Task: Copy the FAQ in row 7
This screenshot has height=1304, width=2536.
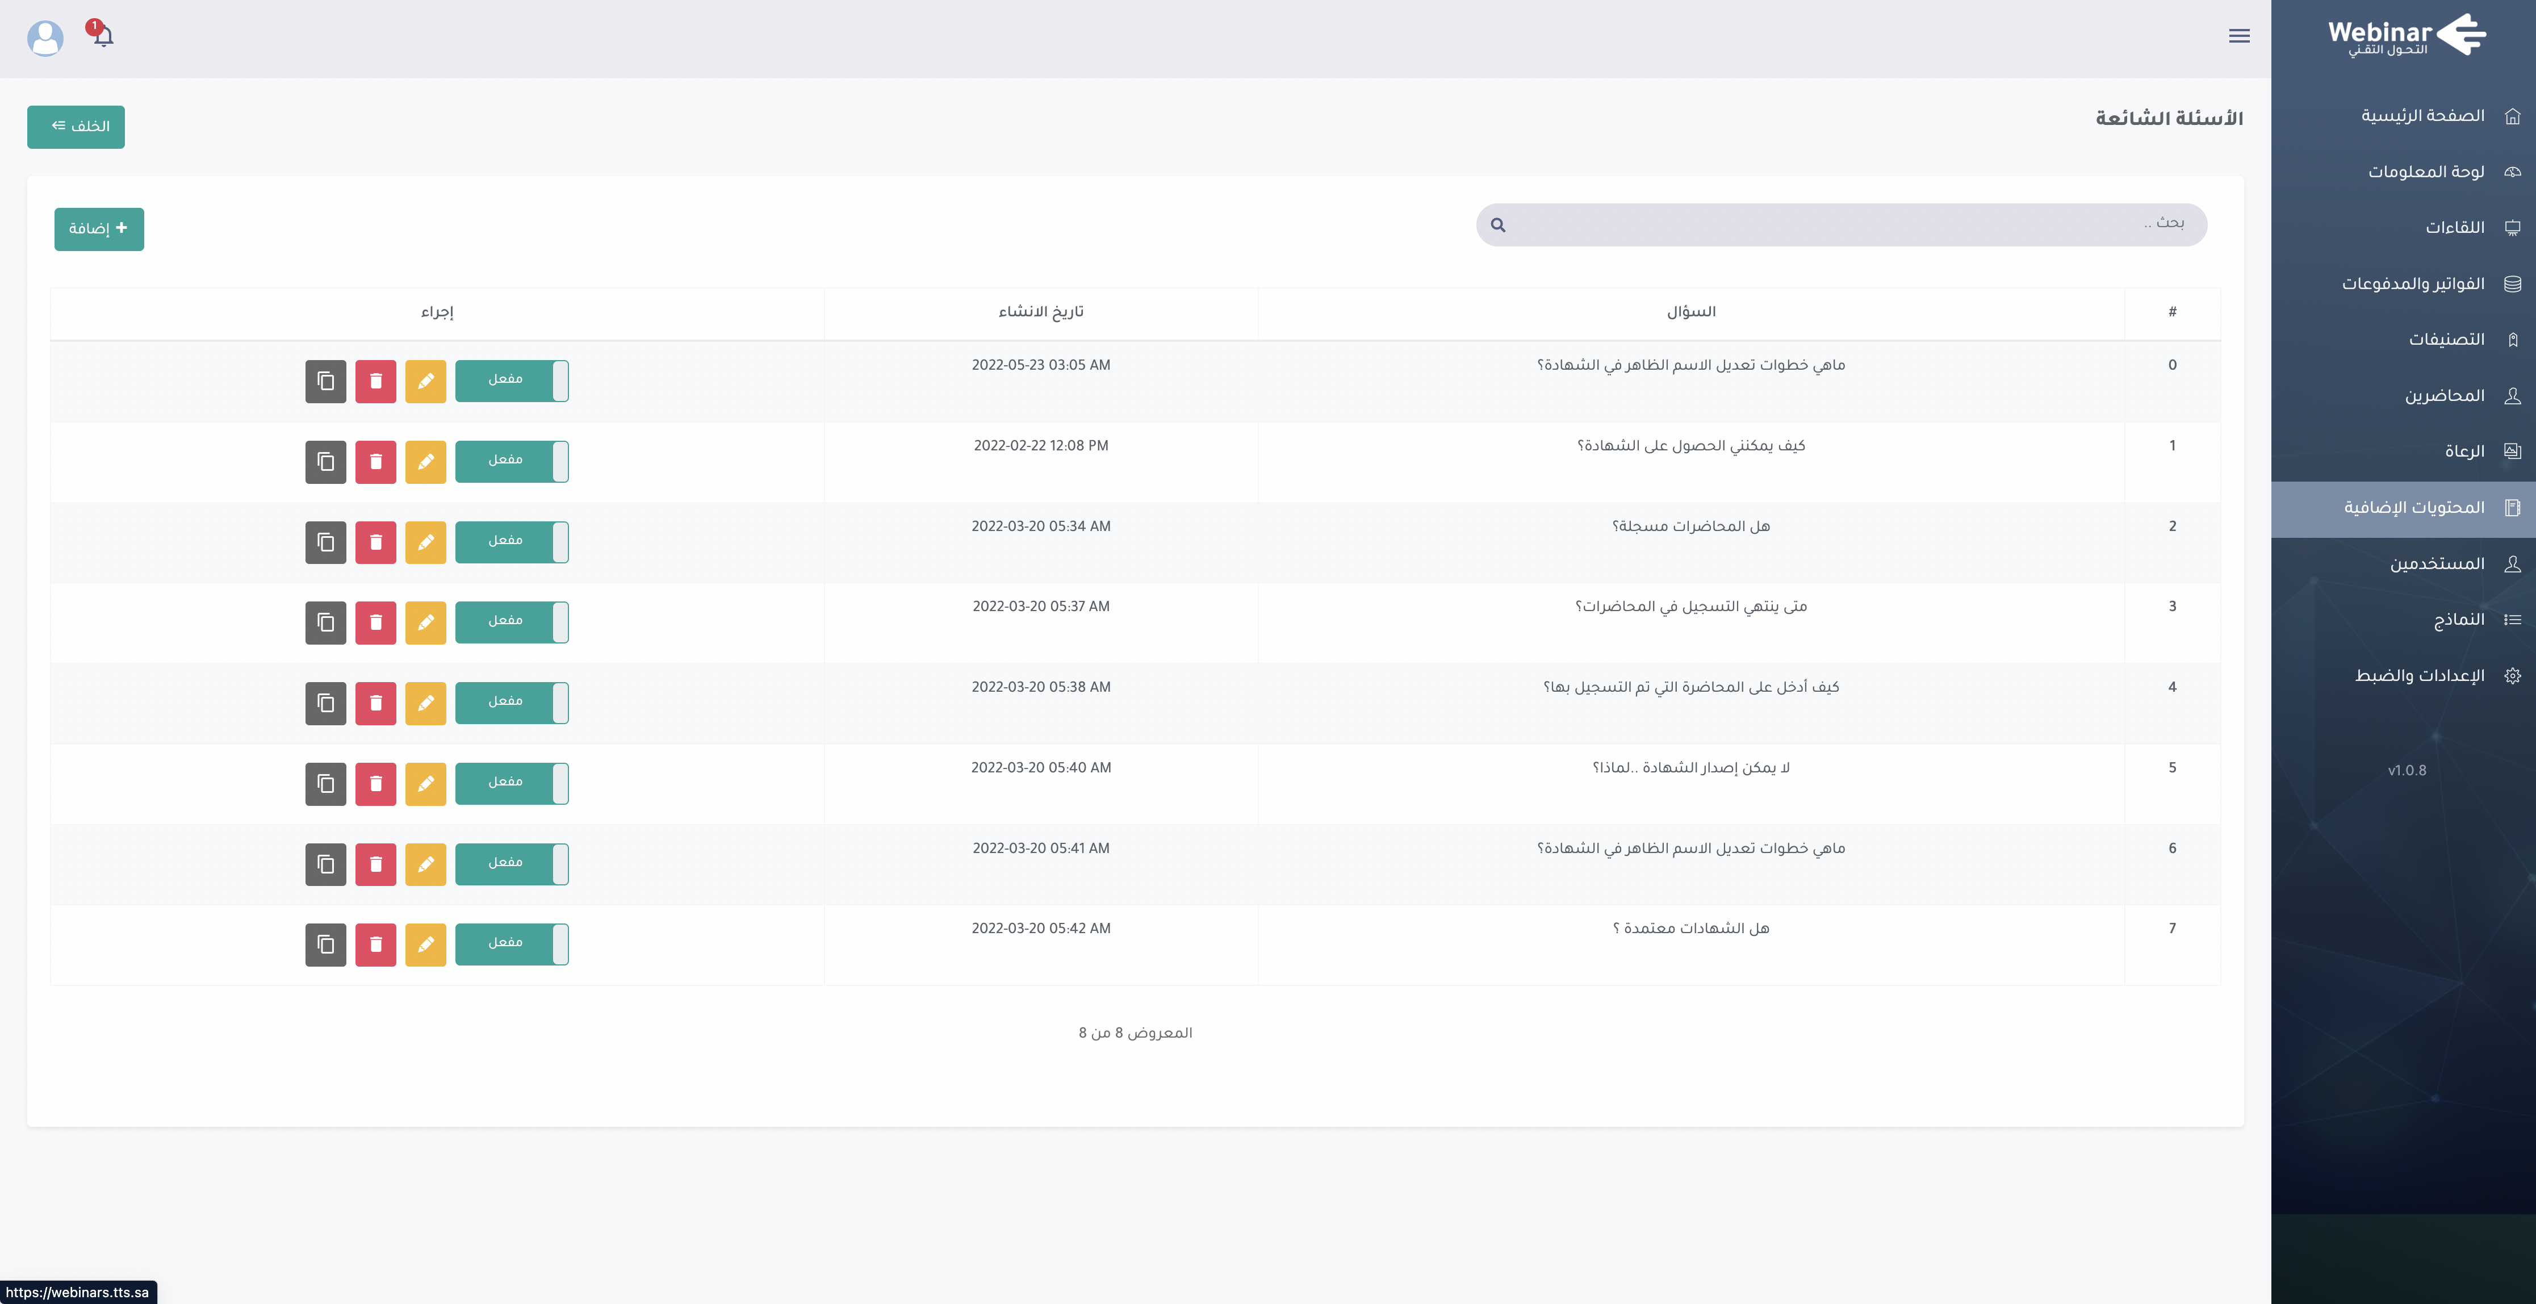Action: click(x=326, y=944)
